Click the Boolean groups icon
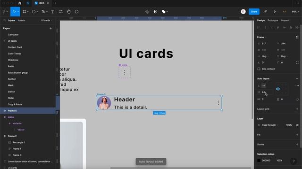Viewport: 302px width, 169px height. (x=163, y=12)
